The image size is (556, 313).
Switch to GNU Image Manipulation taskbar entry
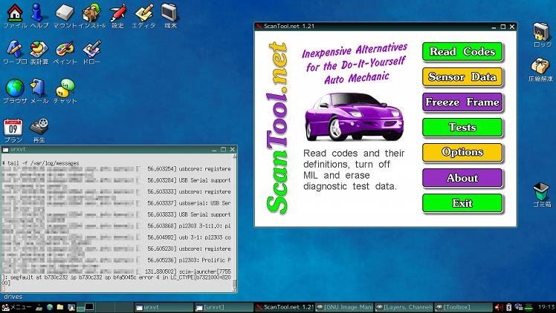[x=344, y=307]
